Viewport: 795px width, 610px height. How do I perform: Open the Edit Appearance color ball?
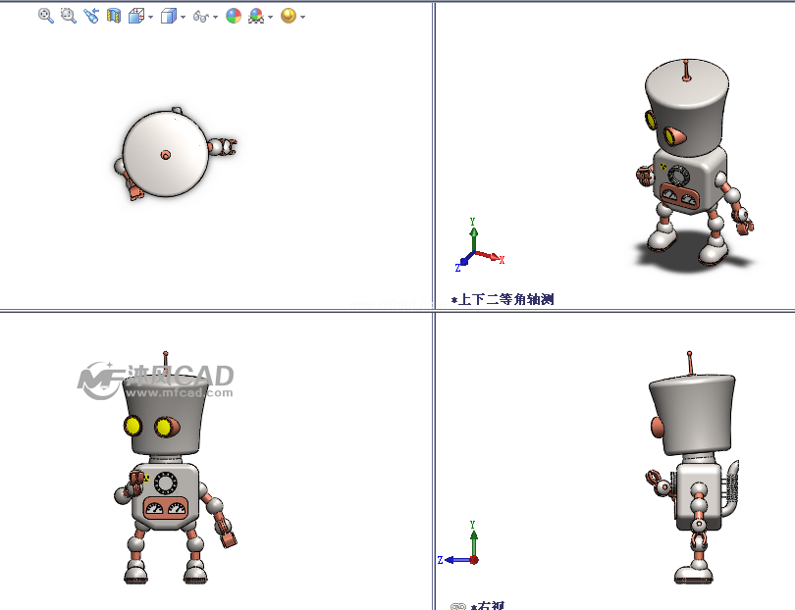click(234, 16)
